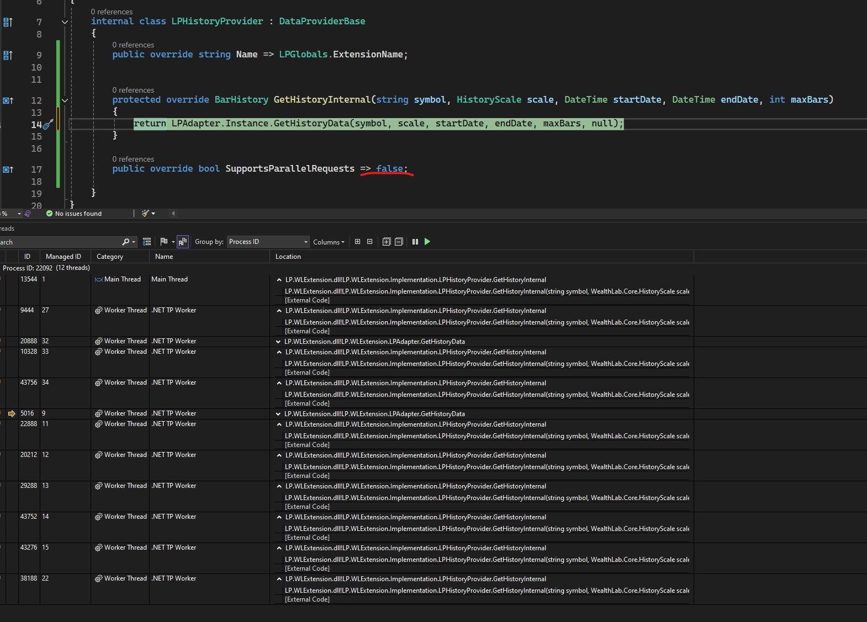Open the Group by Process ID dropdown
867x622 pixels.
[268, 242]
